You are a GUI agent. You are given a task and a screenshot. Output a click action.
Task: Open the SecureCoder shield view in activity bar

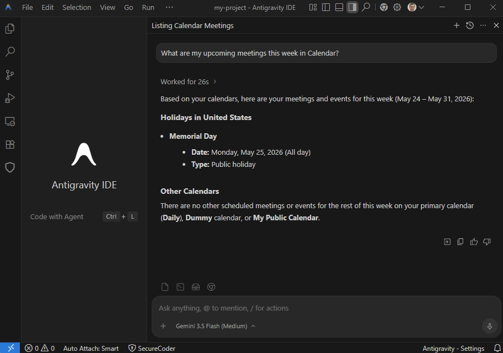(10, 167)
